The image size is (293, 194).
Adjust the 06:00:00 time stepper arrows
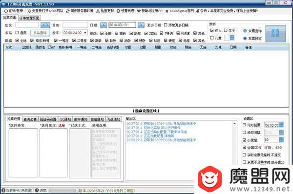click(281, 125)
